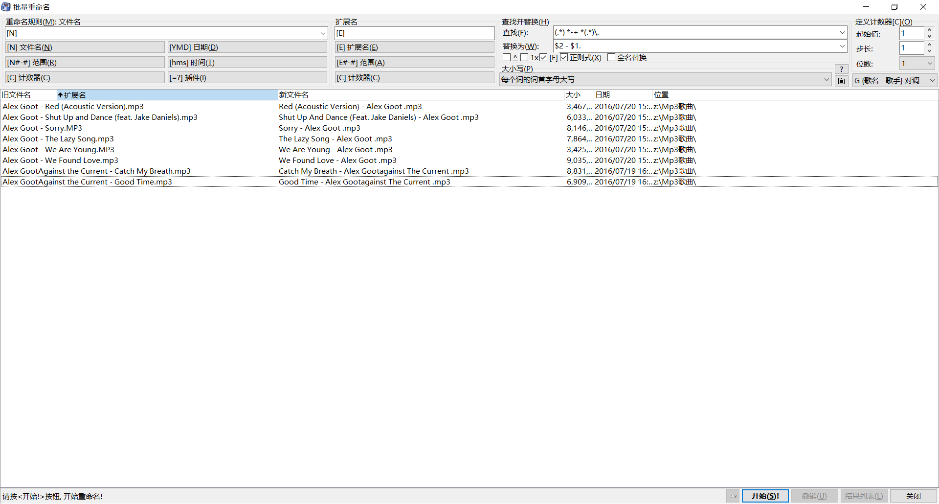Toggle the 1x checkbox
Viewport: 939px width, 504px height.
point(524,58)
